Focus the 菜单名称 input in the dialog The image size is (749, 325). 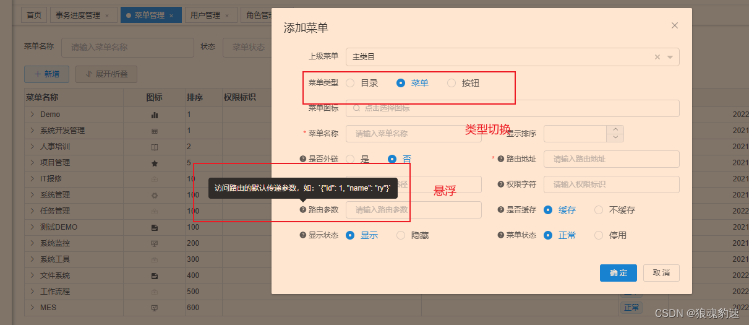pos(414,134)
